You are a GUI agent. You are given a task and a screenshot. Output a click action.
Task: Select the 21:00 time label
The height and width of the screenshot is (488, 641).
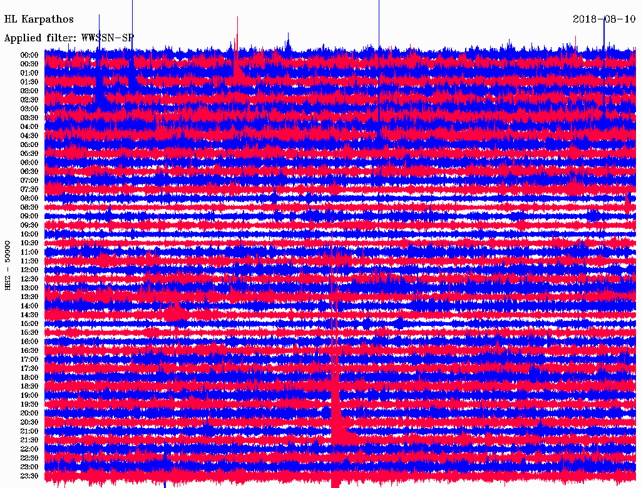pos(29,432)
